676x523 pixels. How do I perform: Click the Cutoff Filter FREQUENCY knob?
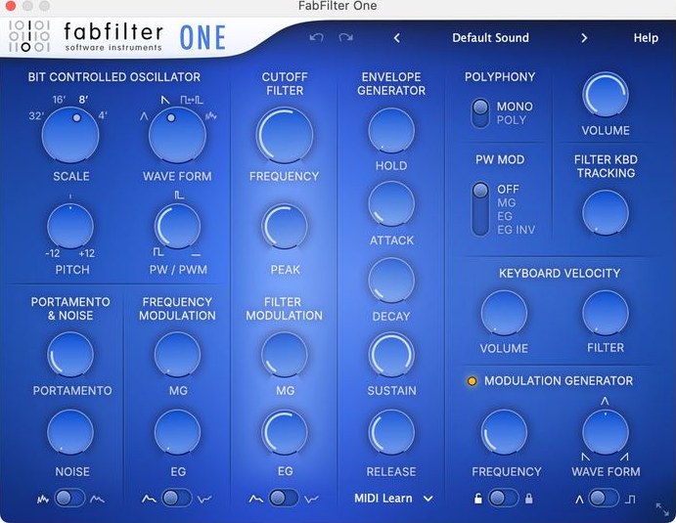[284, 135]
